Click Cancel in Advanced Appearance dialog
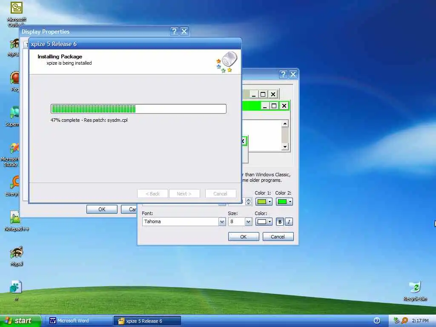Image resolution: width=436 pixels, height=327 pixels. [278, 237]
